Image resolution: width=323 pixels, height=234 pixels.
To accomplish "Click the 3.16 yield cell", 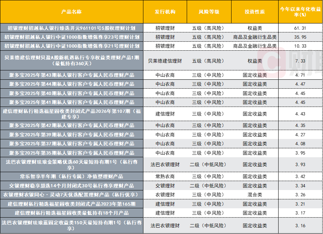I will point(300,225).
